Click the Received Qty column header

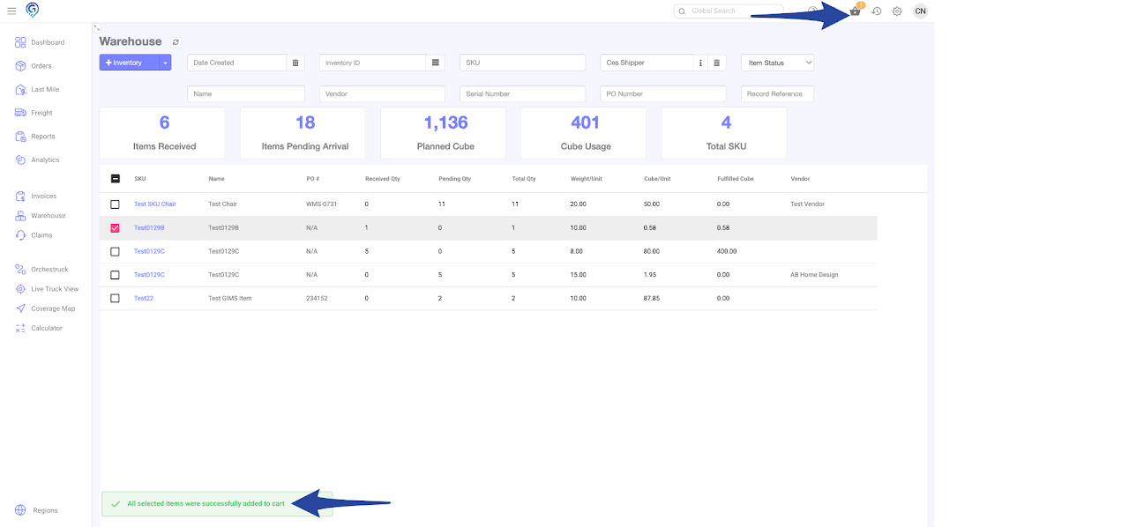(x=383, y=179)
